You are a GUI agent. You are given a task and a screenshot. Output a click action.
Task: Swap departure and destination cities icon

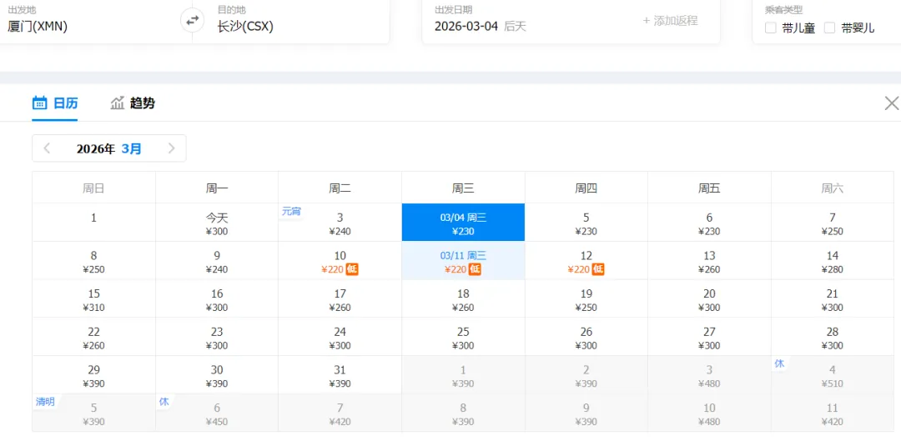(x=192, y=21)
